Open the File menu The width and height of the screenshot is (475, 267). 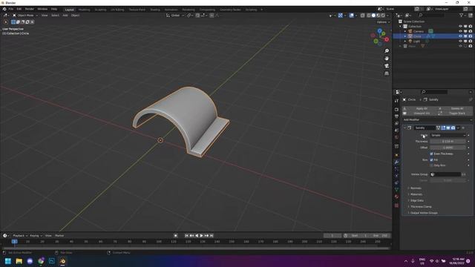[11, 9]
